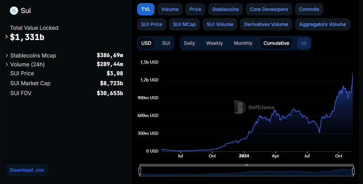The height and width of the screenshot is (184, 363).
Task: Switch denomination to SUI
Action: 166,43
